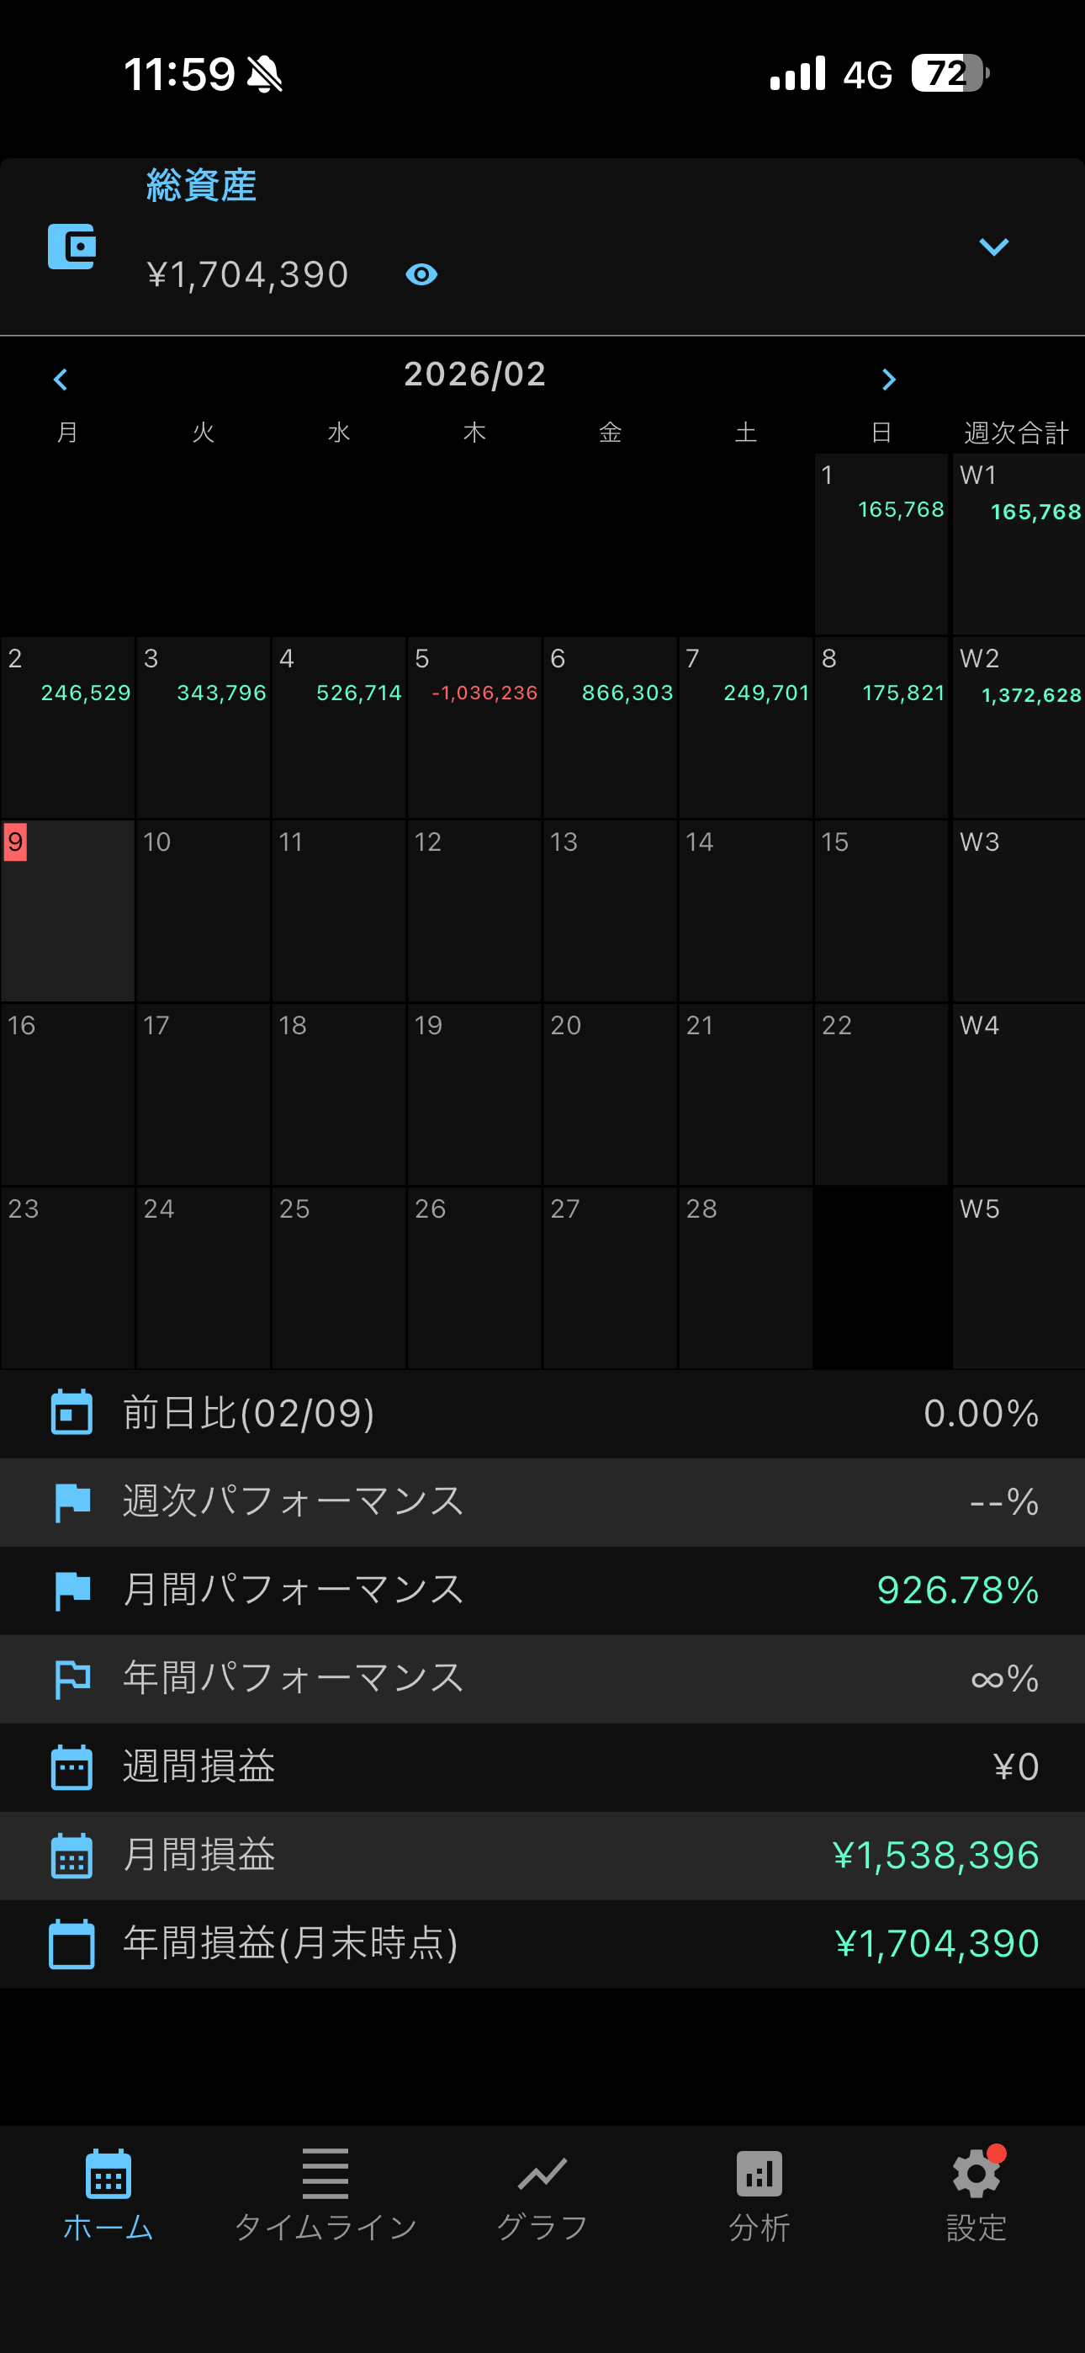Tap the 年間損益 blank calendar icon
The width and height of the screenshot is (1085, 2353).
coord(71,1943)
